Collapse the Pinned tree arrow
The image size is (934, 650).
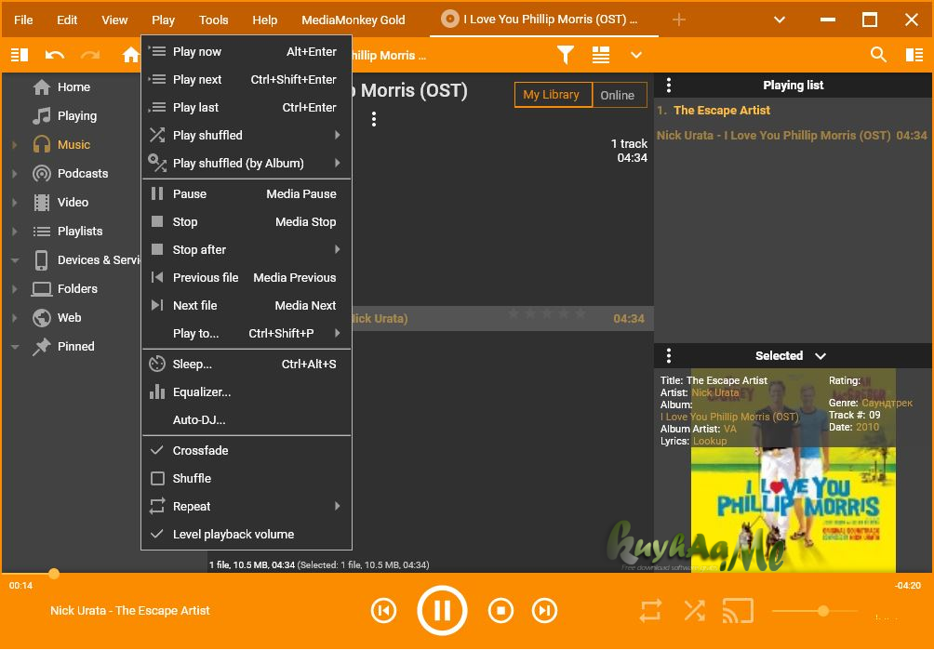coord(15,347)
